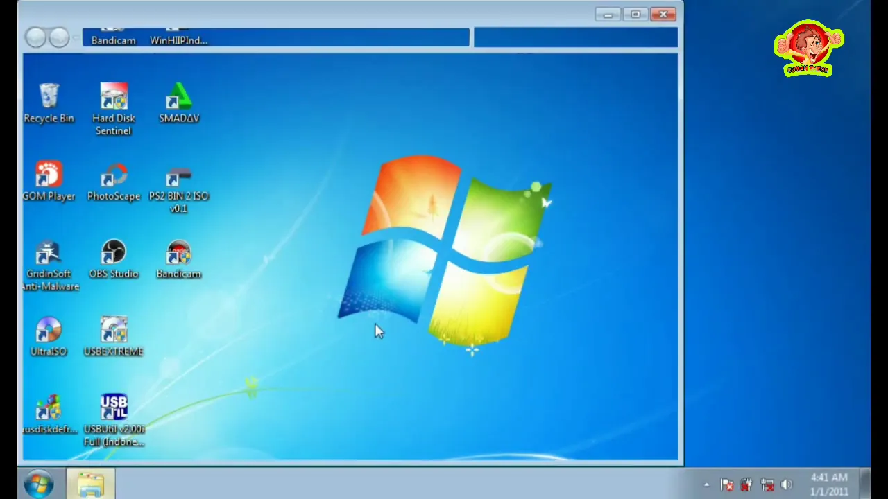Maximize the Explorer window

(x=635, y=15)
